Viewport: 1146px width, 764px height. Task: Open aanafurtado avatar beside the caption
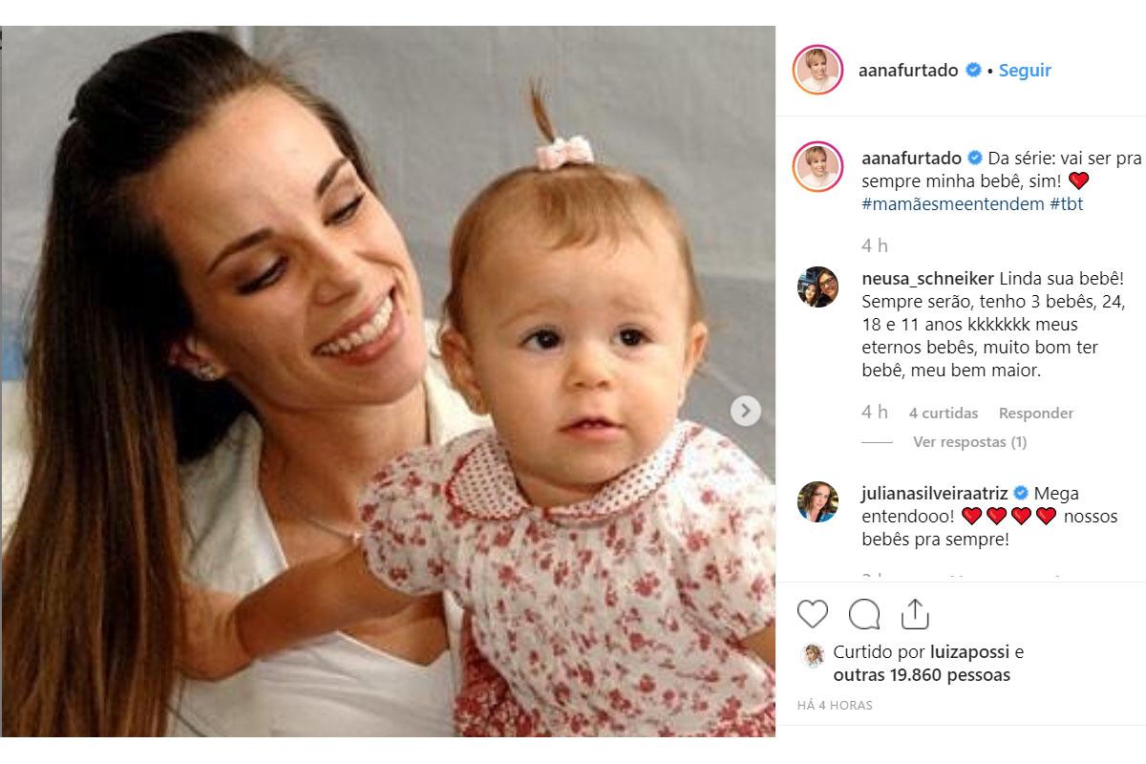pos(817,165)
